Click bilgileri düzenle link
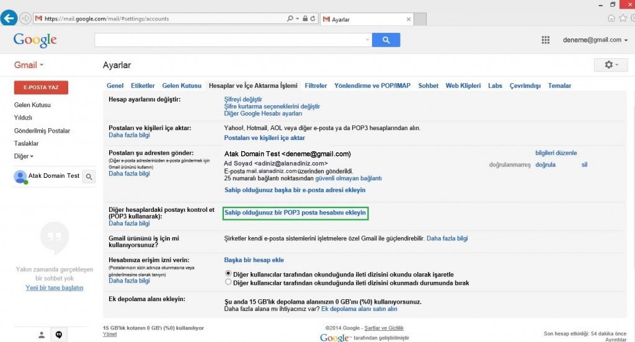The height and width of the screenshot is (342, 635). [x=556, y=153]
